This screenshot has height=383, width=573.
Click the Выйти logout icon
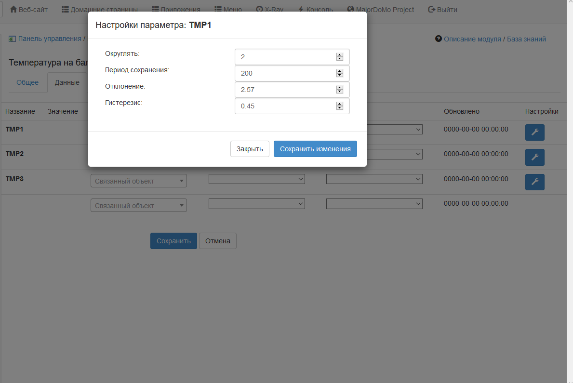(431, 10)
